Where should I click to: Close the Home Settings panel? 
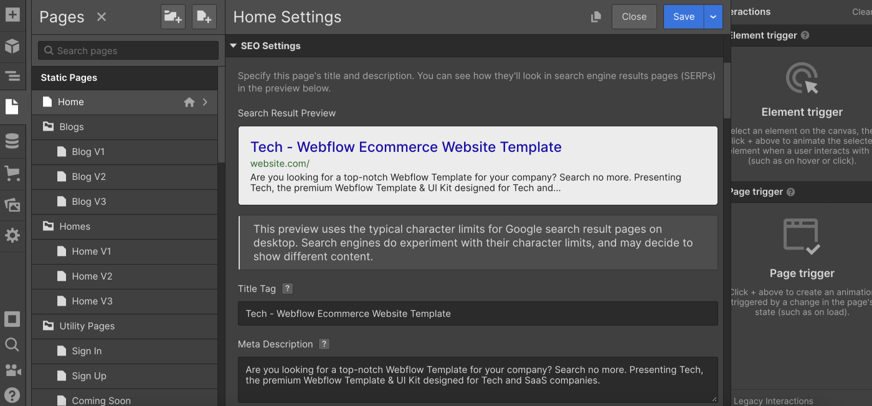pyautogui.click(x=634, y=17)
